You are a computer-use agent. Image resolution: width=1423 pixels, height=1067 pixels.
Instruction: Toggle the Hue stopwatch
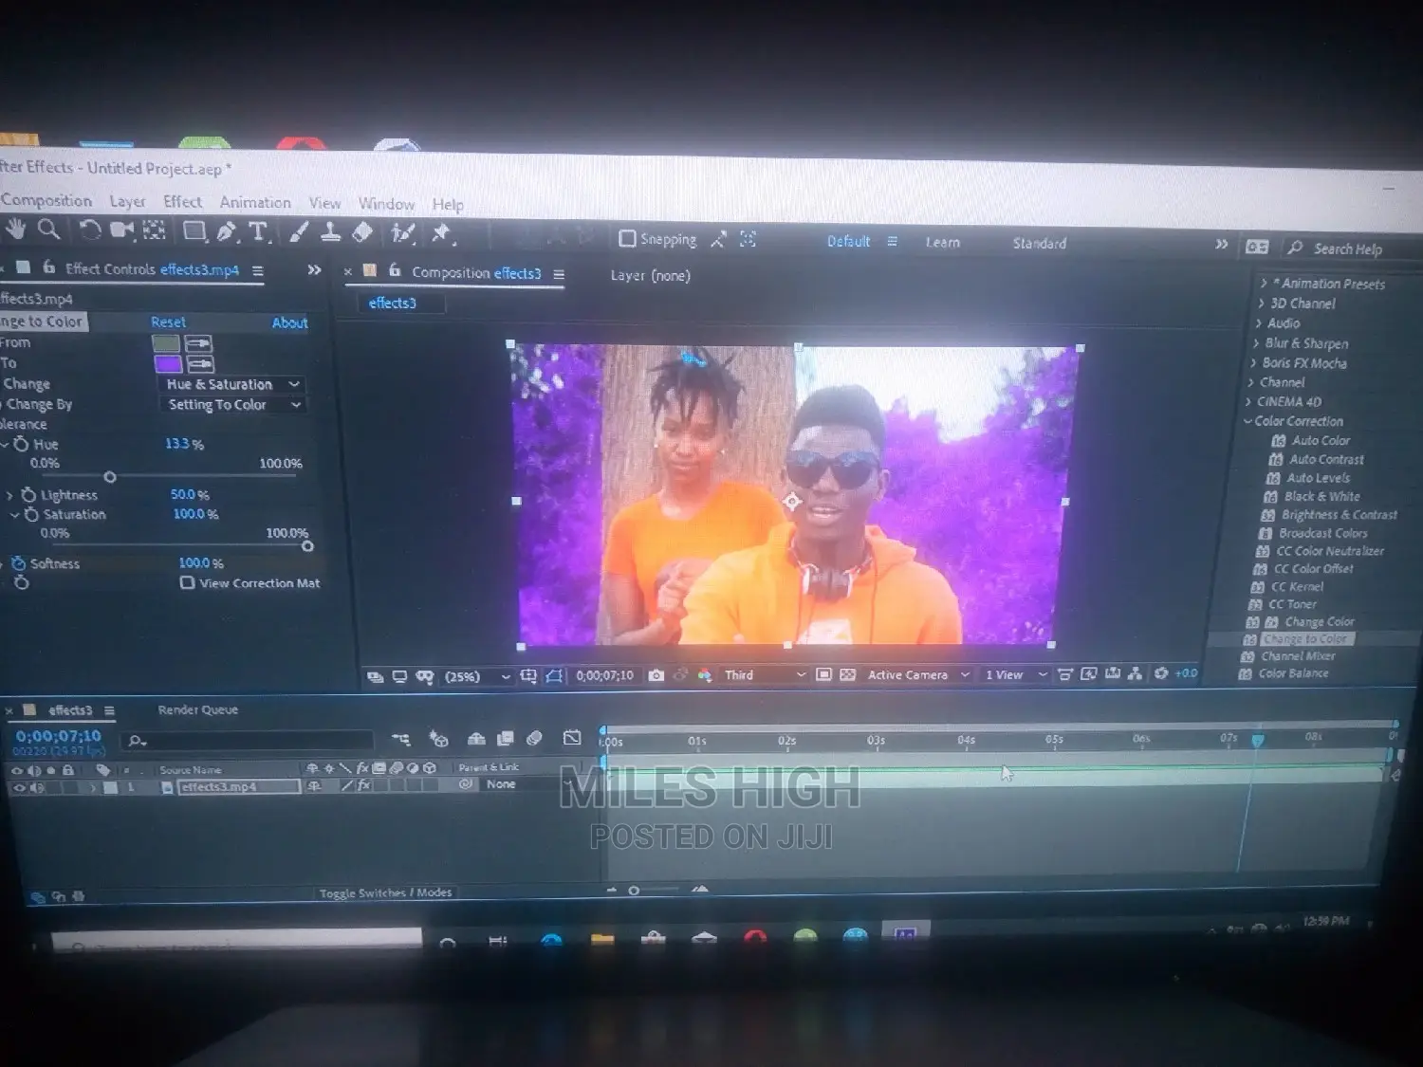pos(21,444)
